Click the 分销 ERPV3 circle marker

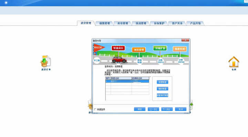click(x=161, y=61)
